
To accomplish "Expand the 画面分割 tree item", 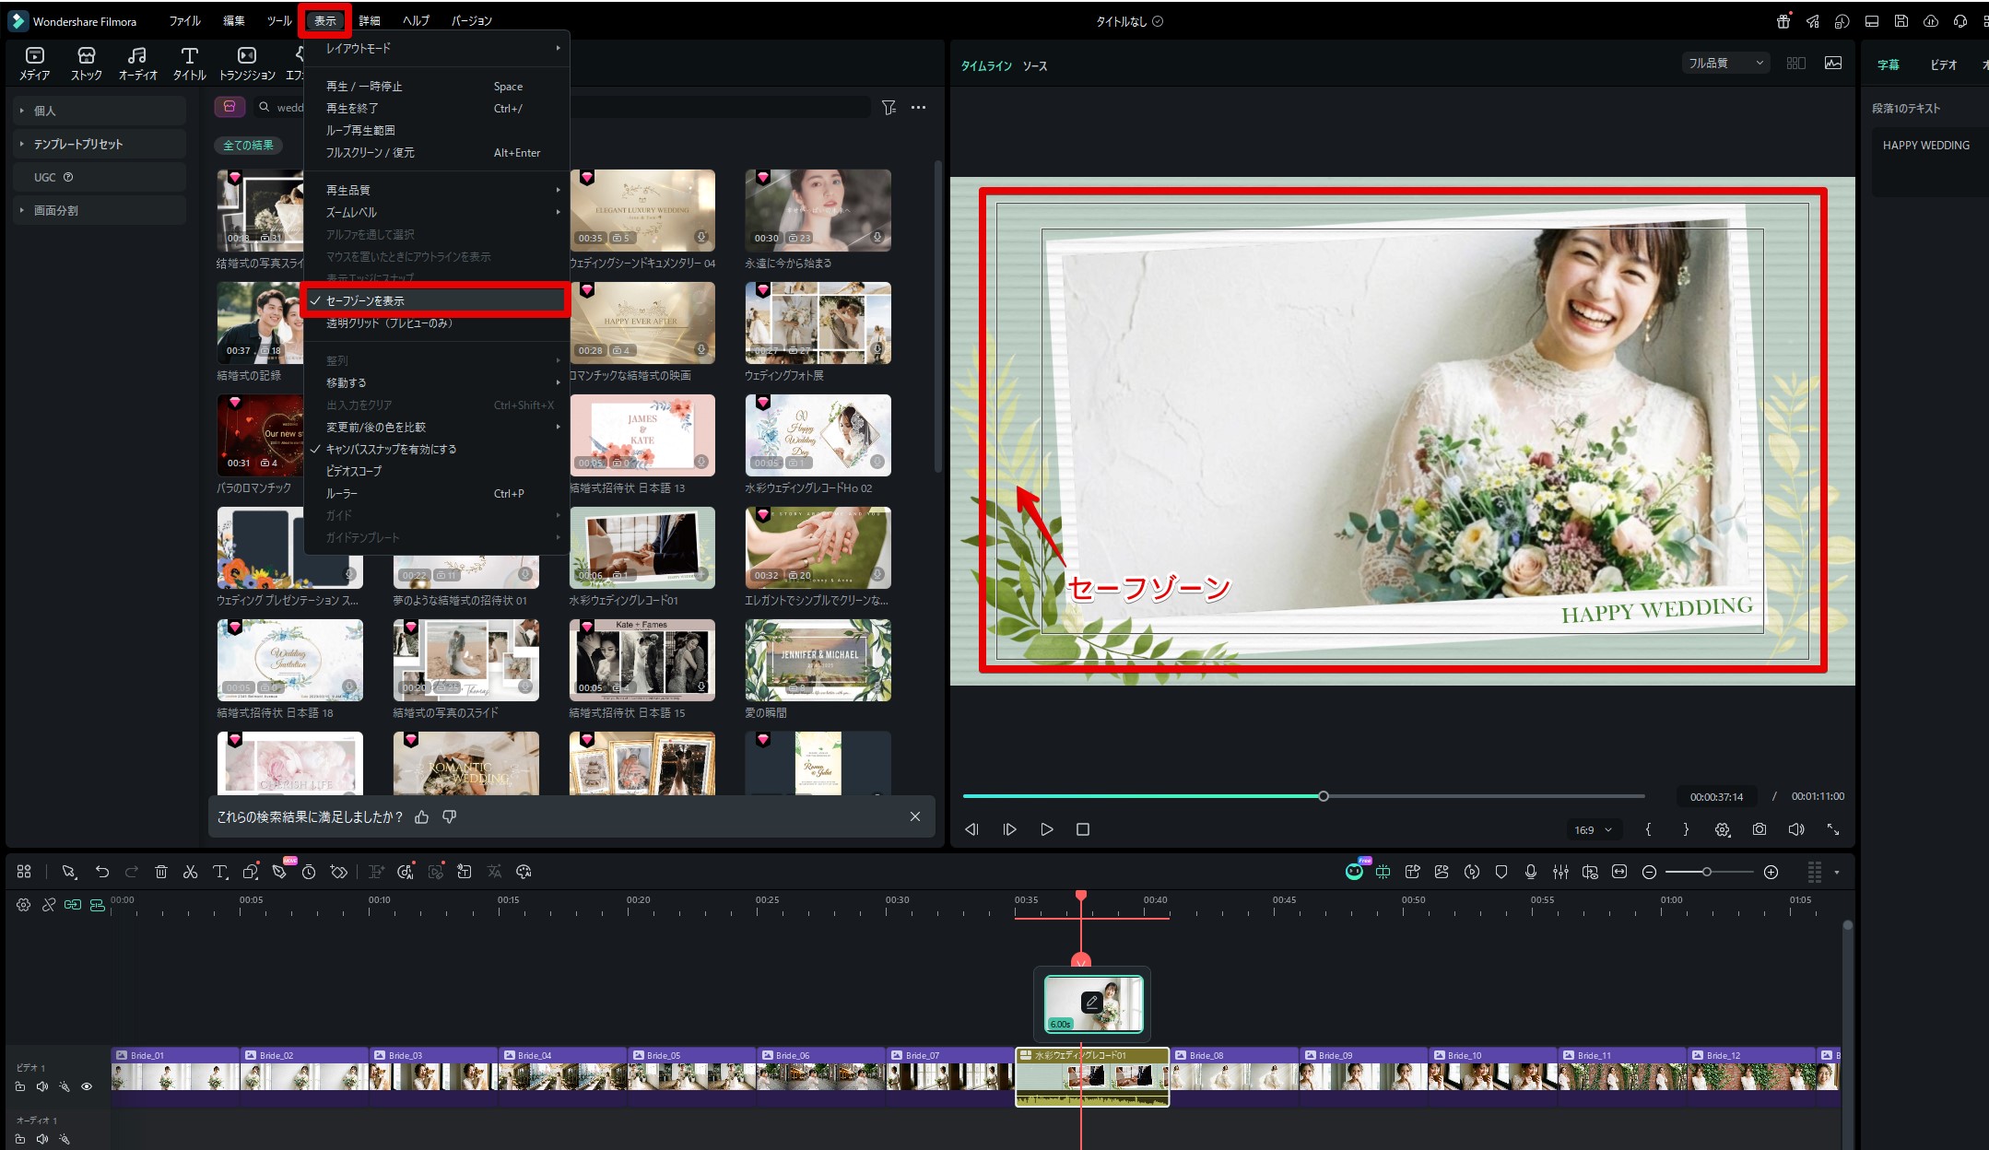I will pyautogui.click(x=22, y=210).
